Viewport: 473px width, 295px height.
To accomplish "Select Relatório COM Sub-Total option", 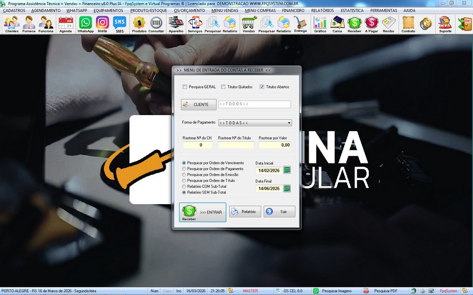I will pos(184,186).
